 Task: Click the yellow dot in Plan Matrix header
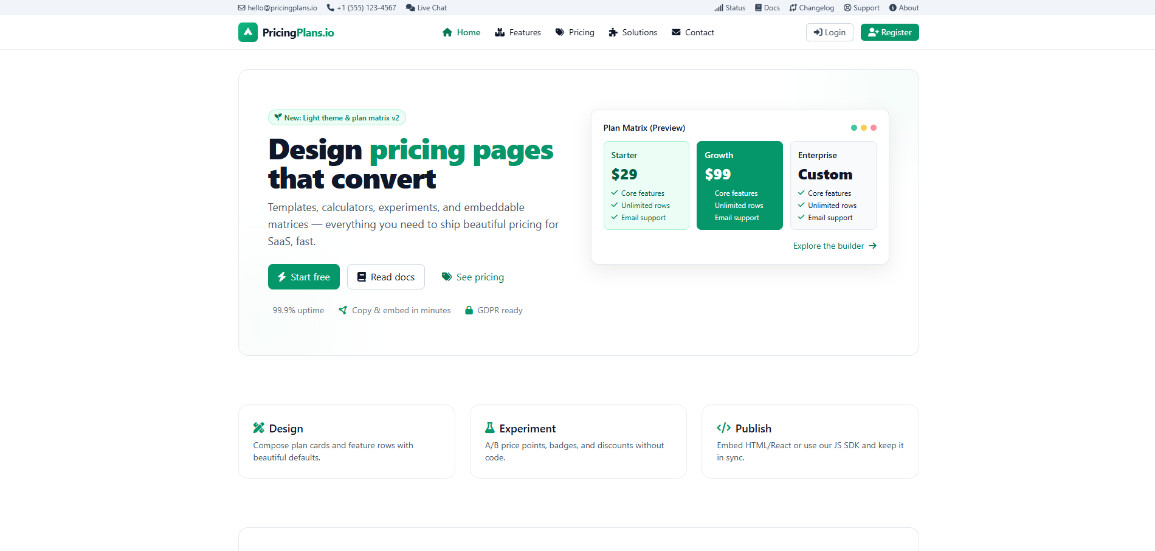864,128
